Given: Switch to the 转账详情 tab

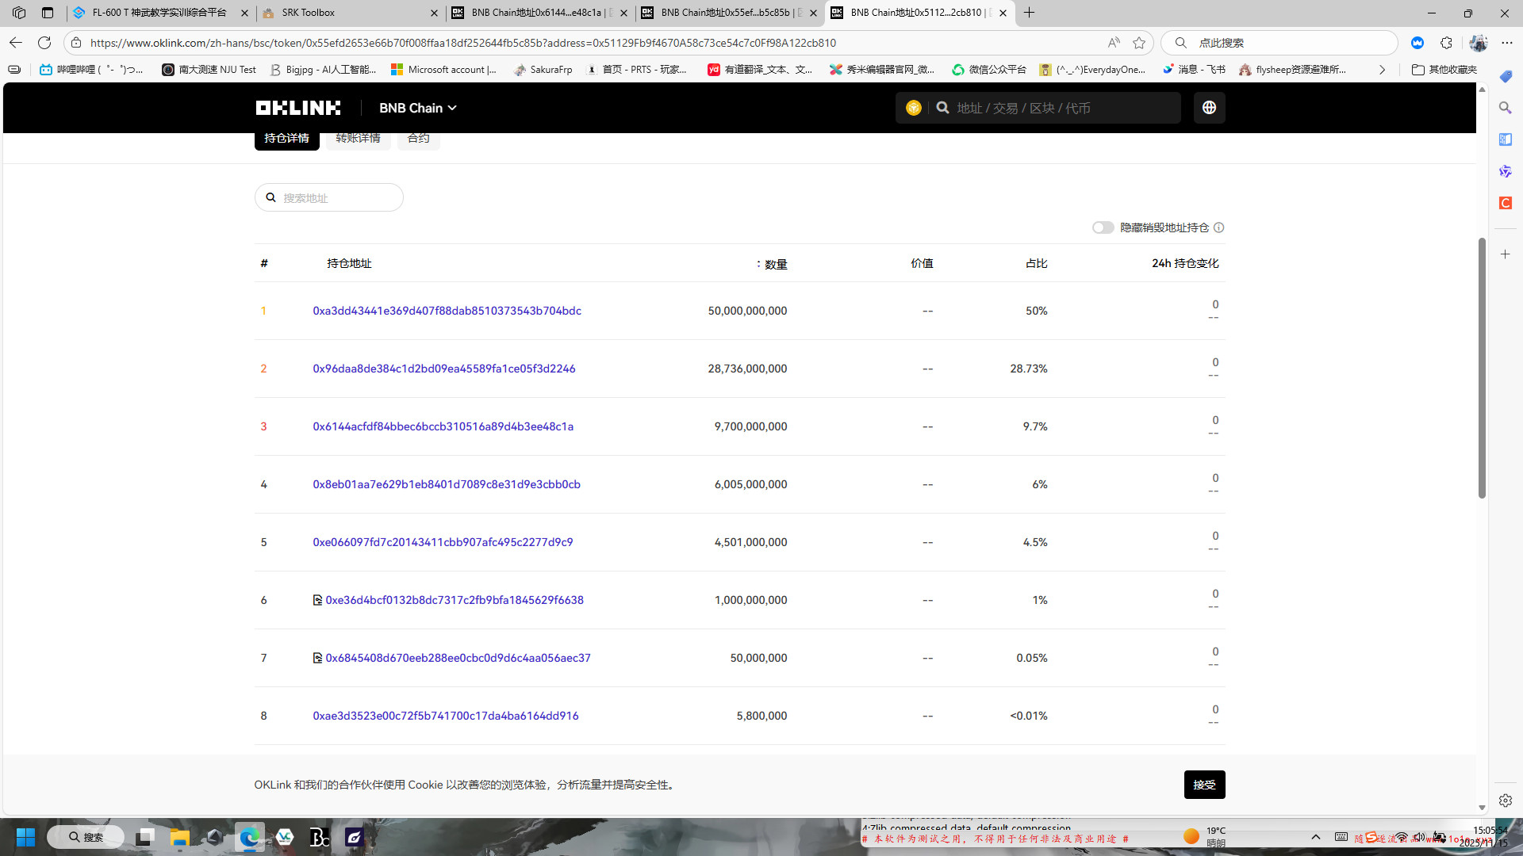Looking at the screenshot, I should (358, 139).
